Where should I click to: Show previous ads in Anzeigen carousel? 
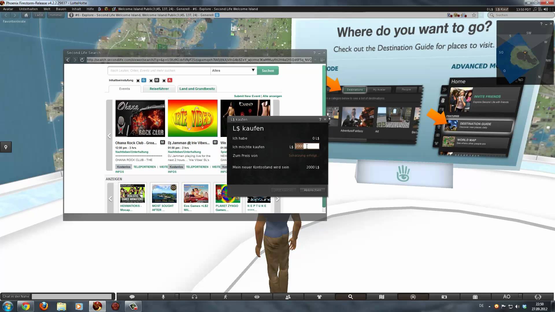(x=110, y=199)
